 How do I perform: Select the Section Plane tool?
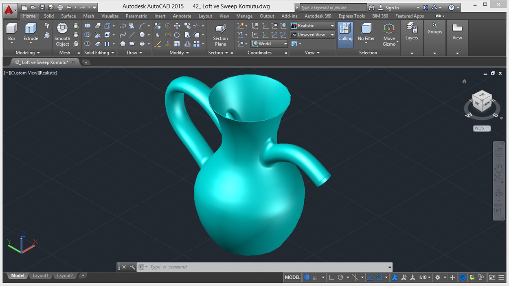coord(220,35)
